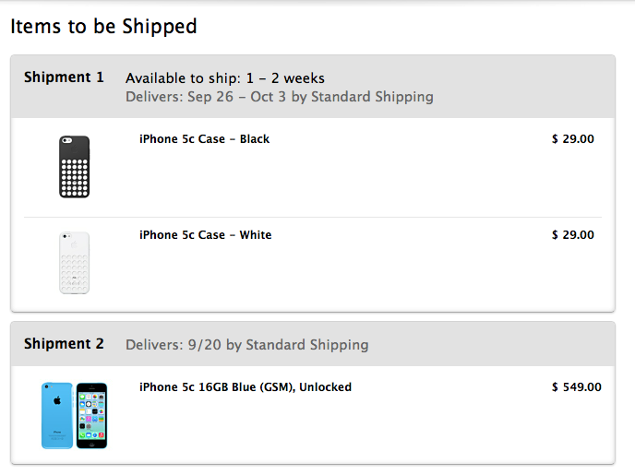Select the Shipment 1 heading
Viewport: 635px width, 475px height.
click(64, 77)
